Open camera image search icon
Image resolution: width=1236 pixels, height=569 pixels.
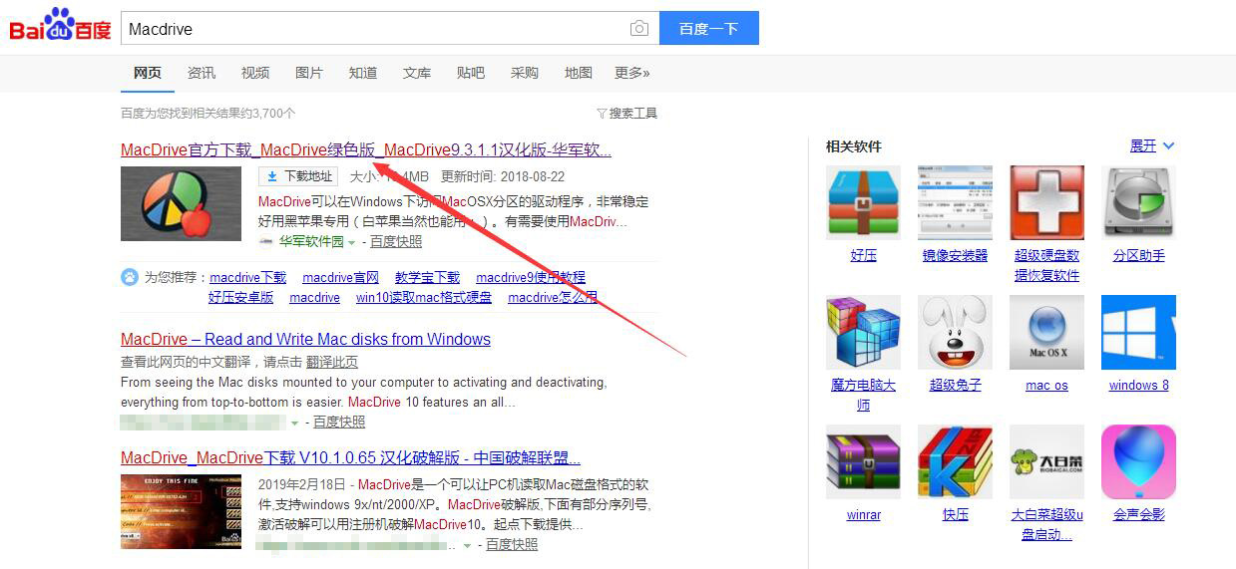[639, 29]
